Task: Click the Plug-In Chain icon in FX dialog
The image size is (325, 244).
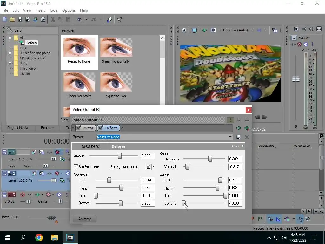Action: click(x=239, y=128)
